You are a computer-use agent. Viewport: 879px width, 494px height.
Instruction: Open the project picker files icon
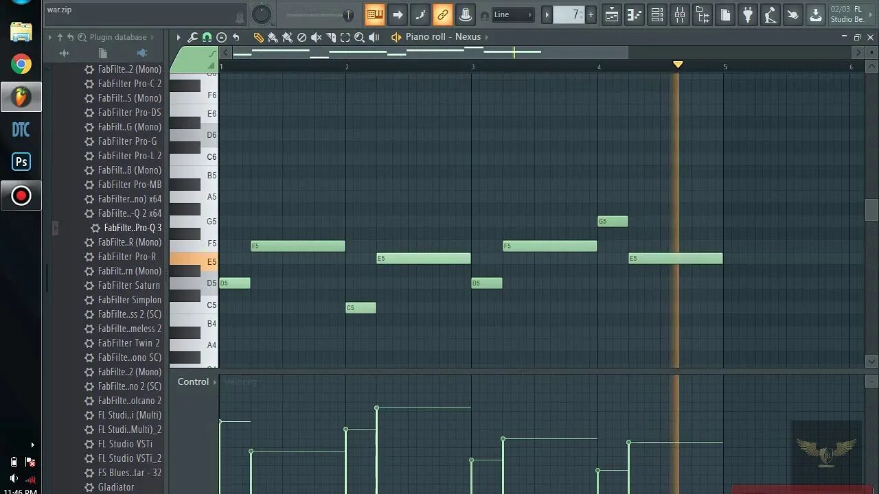tap(725, 14)
